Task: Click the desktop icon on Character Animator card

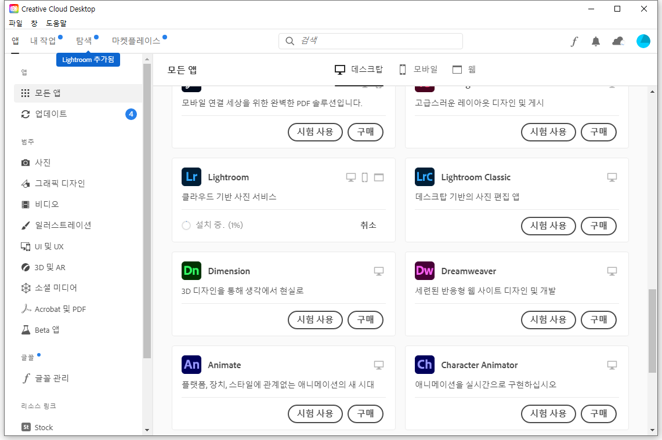Action: pos(612,365)
